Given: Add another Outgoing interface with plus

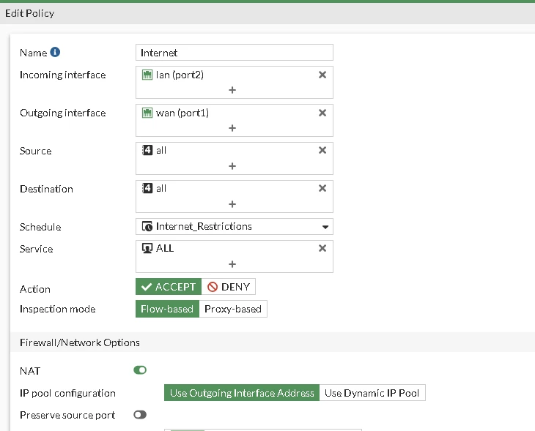Looking at the screenshot, I should point(232,128).
